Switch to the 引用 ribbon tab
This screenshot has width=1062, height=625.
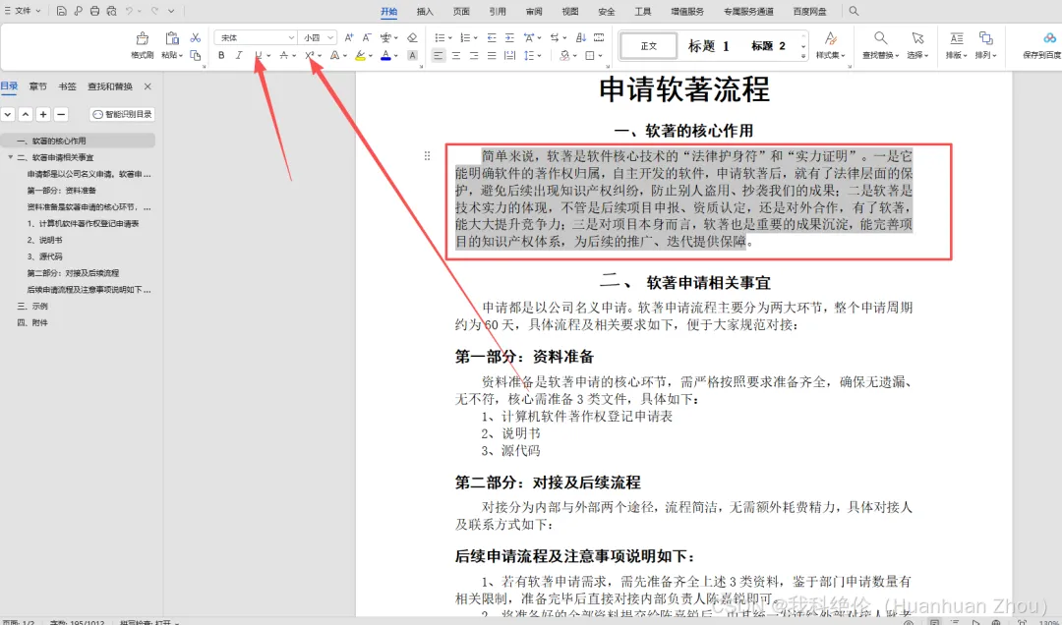498,11
